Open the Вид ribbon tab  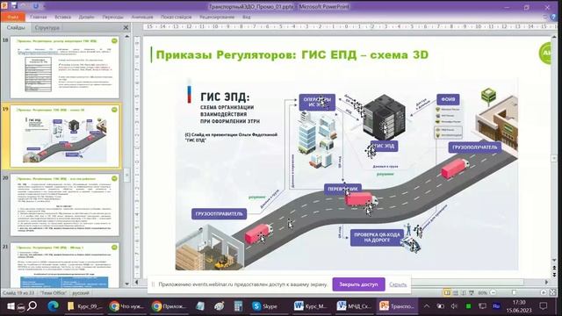click(246, 17)
